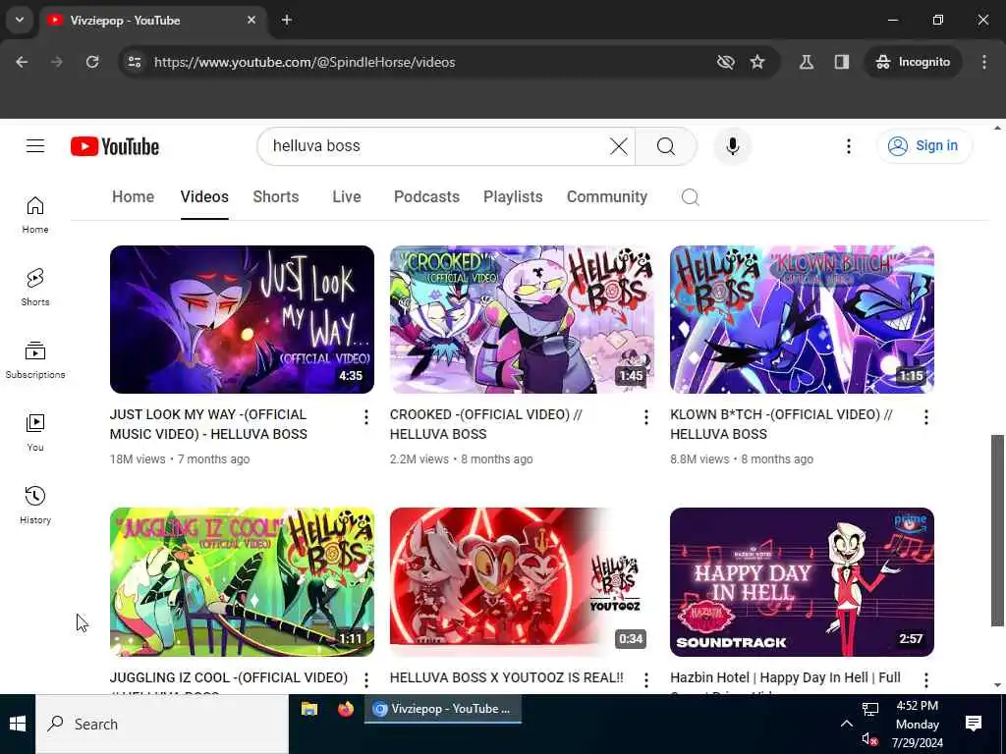Open File Explorer from the taskbar
Image resolution: width=1006 pixels, height=754 pixels.
pyautogui.click(x=309, y=709)
